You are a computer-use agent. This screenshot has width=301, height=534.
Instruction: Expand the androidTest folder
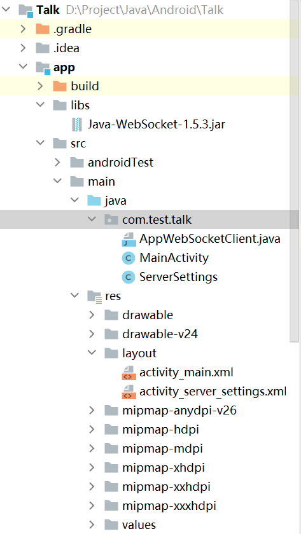(57, 163)
